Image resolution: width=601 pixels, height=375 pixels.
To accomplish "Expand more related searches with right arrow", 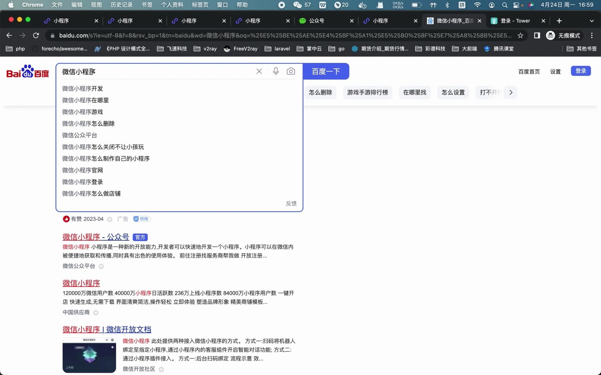I will tap(510, 92).
